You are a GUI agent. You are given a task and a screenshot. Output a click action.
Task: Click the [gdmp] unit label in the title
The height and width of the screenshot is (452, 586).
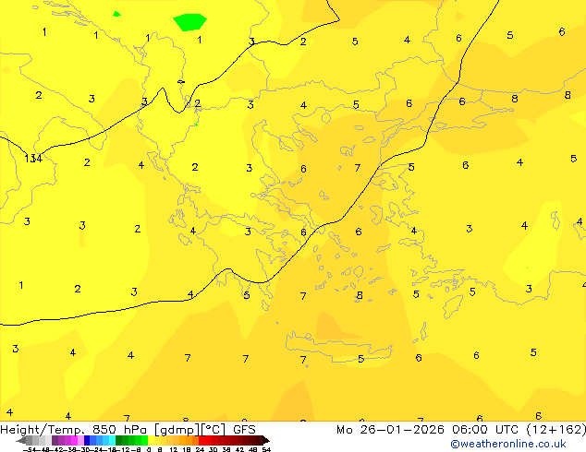coord(177,430)
